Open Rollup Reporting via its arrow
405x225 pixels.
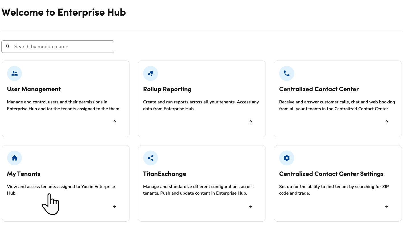(250, 122)
